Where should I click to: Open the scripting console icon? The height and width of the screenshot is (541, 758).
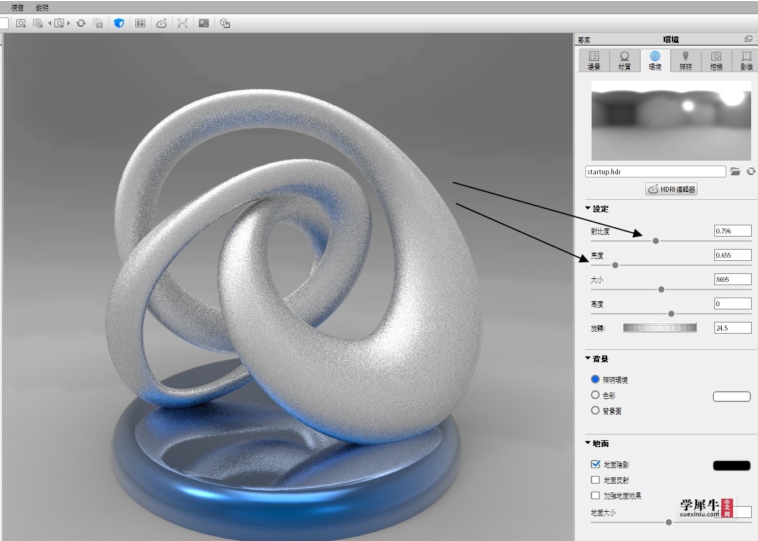click(x=204, y=23)
